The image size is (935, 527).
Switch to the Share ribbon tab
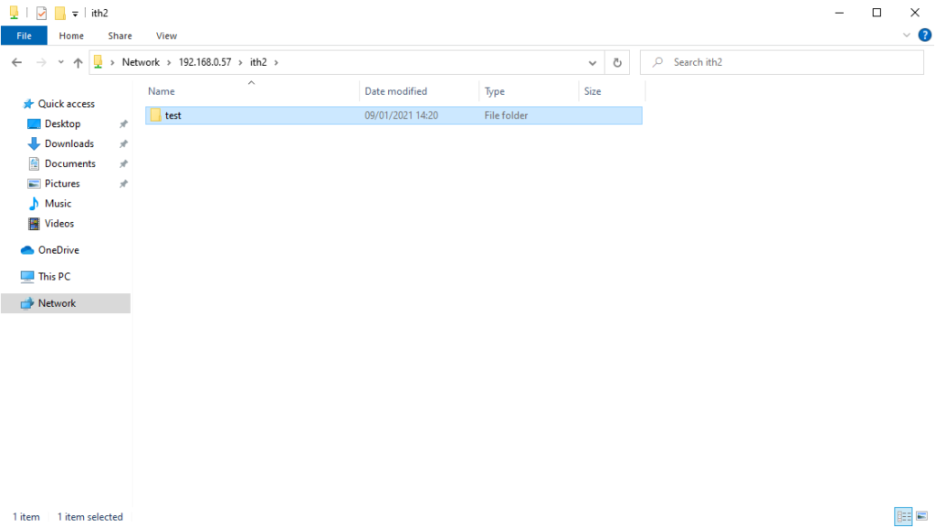pyautogui.click(x=120, y=36)
